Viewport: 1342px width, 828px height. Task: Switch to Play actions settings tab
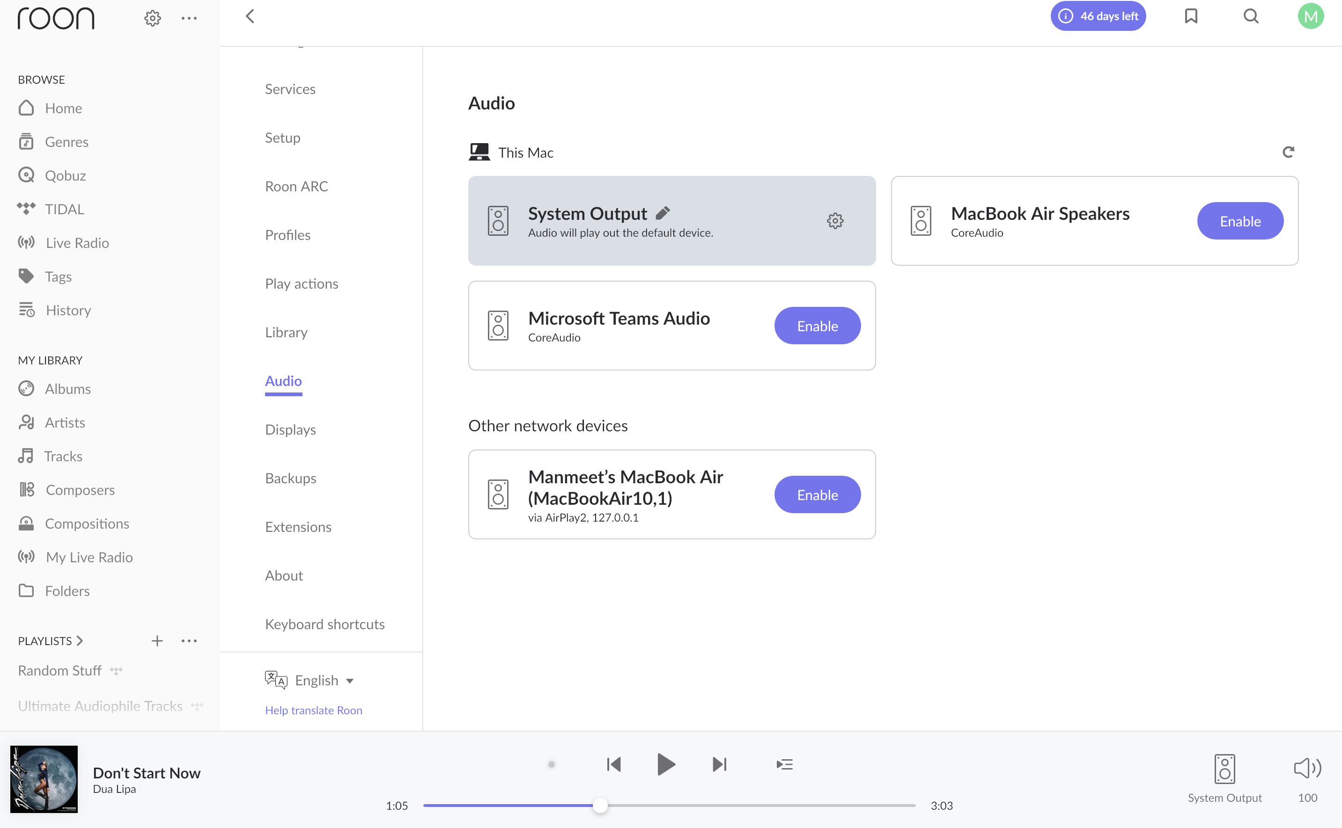click(x=302, y=283)
